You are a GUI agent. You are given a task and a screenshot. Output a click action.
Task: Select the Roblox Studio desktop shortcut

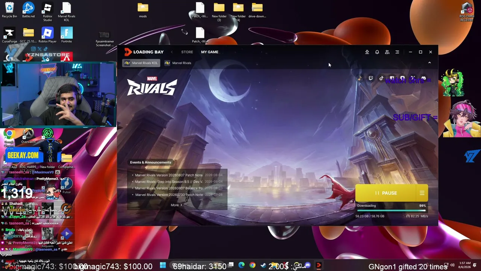pyautogui.click(x=47, y=12)
